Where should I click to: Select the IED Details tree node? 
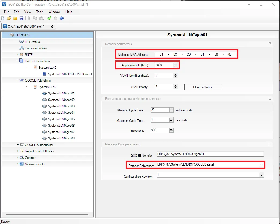point(32,42)
